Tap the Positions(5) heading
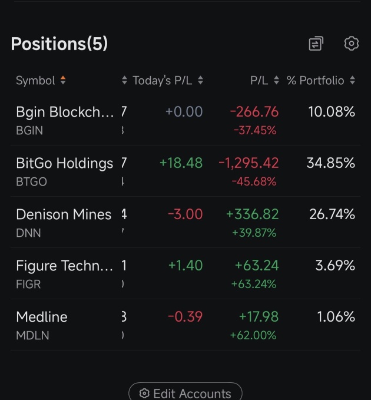This screenshot has width=371, height=400. click(x=59, y=44)
